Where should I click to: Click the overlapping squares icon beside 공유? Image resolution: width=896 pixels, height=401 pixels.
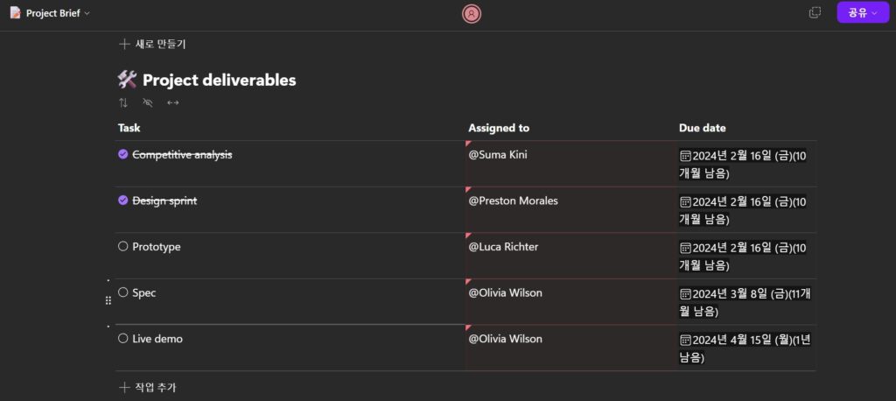coord(815,12)
